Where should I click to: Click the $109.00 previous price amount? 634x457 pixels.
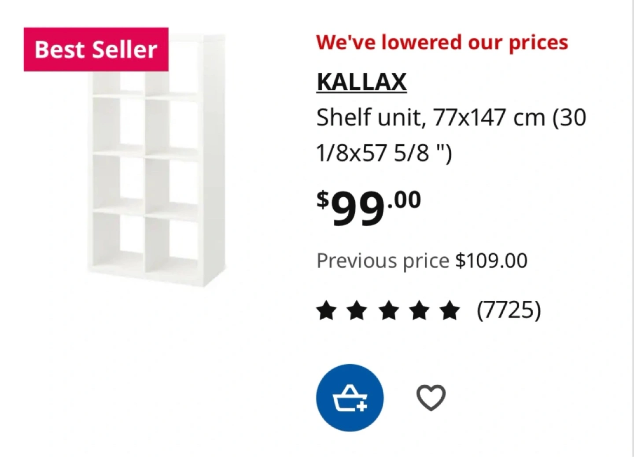(x=491, y=261)
